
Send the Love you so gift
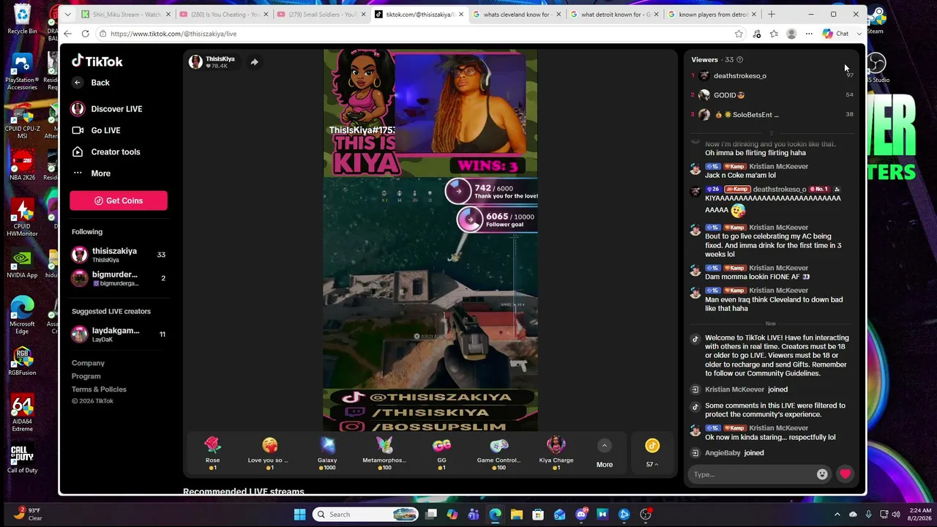point(269,453)
